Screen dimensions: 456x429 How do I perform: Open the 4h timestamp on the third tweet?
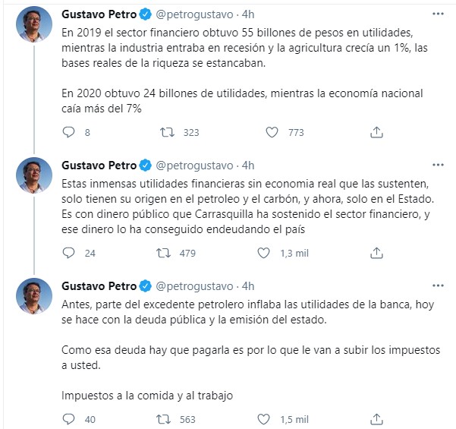coord(247,285)
